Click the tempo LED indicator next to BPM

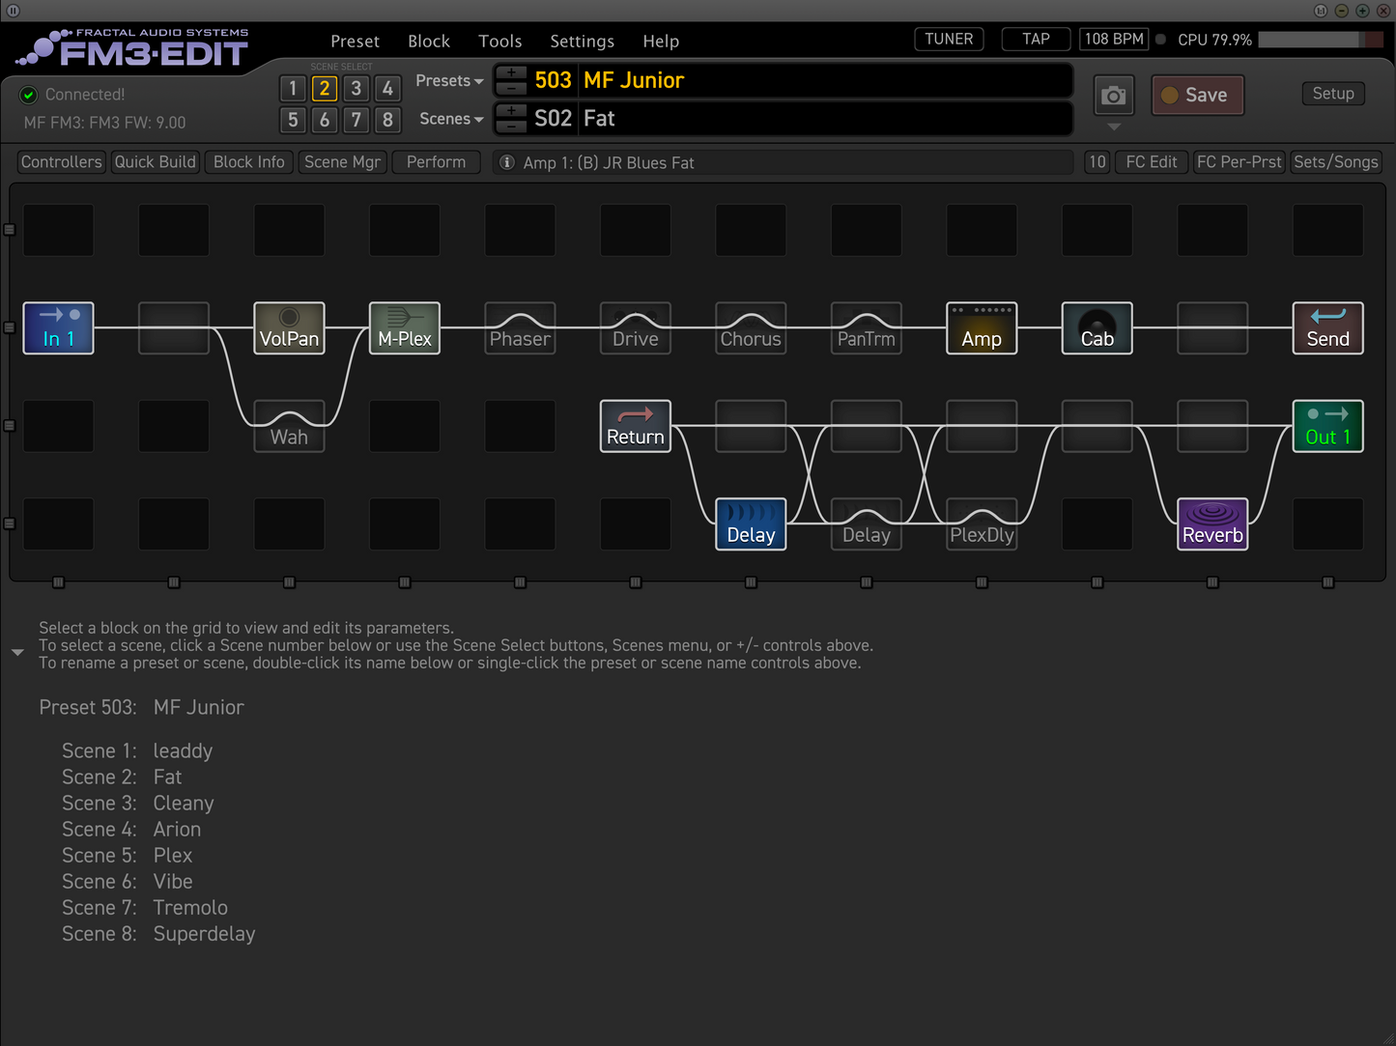click(1160, 40)
